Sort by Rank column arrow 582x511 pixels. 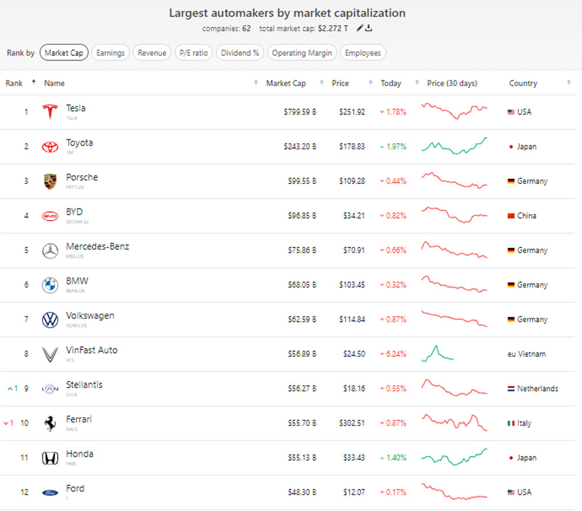[34, 83]
